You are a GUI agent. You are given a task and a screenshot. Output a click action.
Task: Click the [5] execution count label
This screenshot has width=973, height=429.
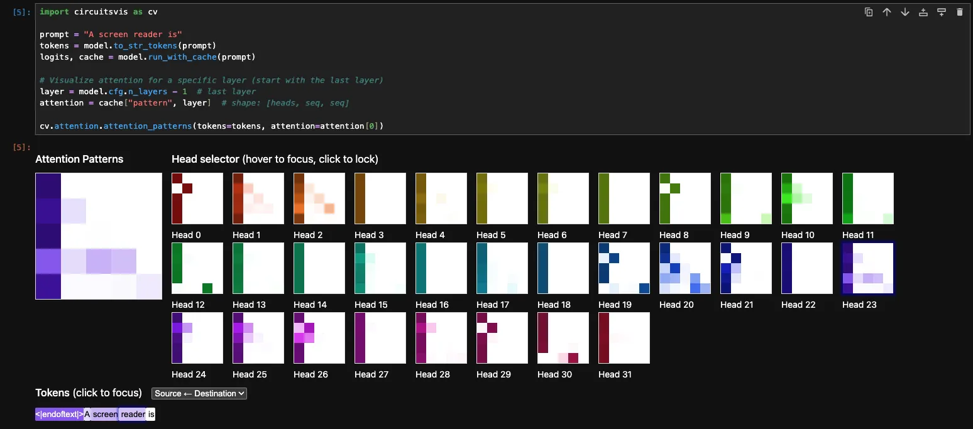pyautogui.click(x=19, y=11)
